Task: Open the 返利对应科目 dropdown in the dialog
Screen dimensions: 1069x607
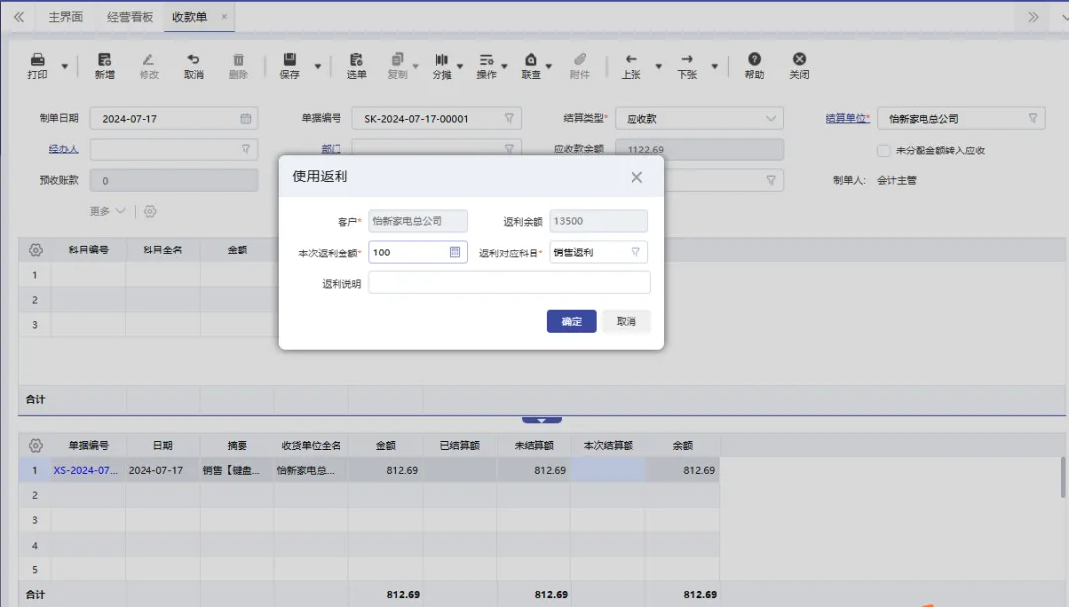Action: click(638, 253)
